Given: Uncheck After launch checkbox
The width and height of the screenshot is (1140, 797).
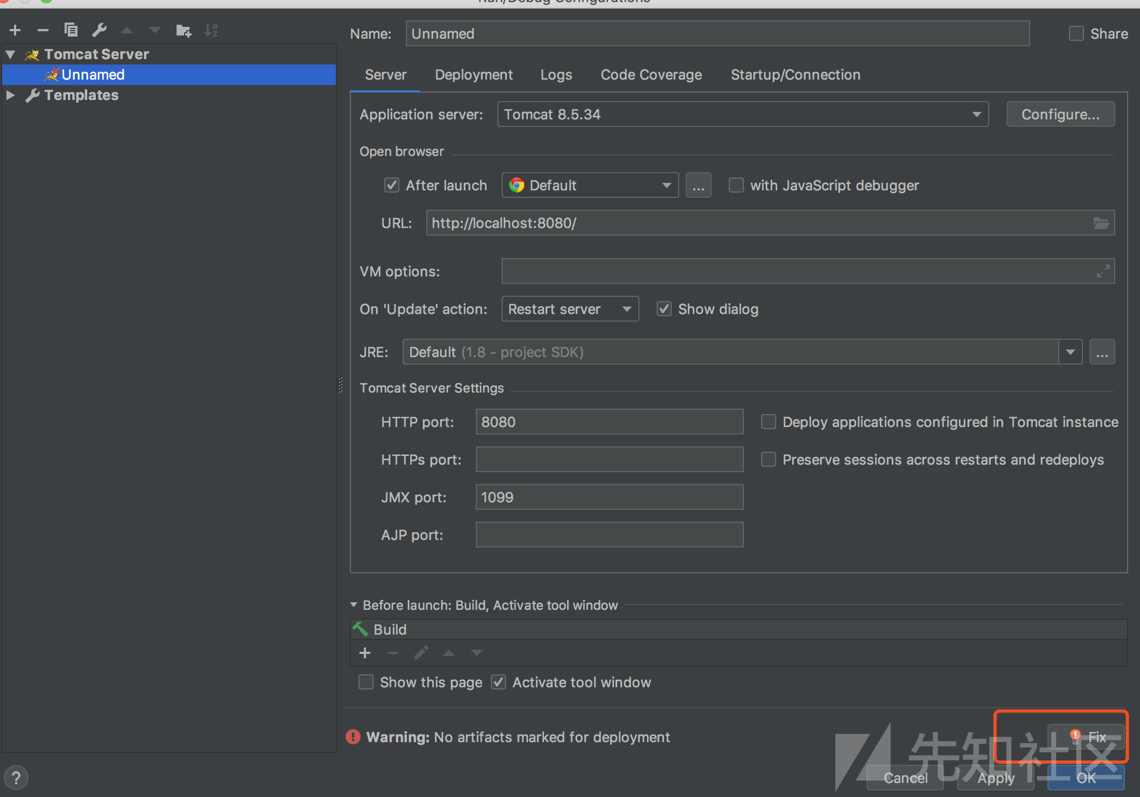Looking at the screenshot, I should click(x=391, y=186).
